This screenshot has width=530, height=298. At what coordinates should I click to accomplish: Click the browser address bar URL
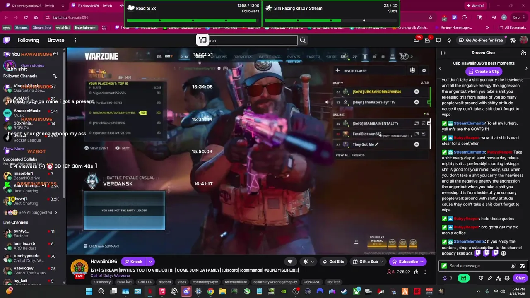[x=71, y=17]
